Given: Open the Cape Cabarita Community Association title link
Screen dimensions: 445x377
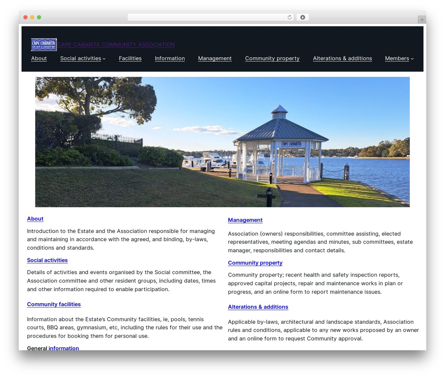Looking at the screenshot, I should (x=116, y=45).
